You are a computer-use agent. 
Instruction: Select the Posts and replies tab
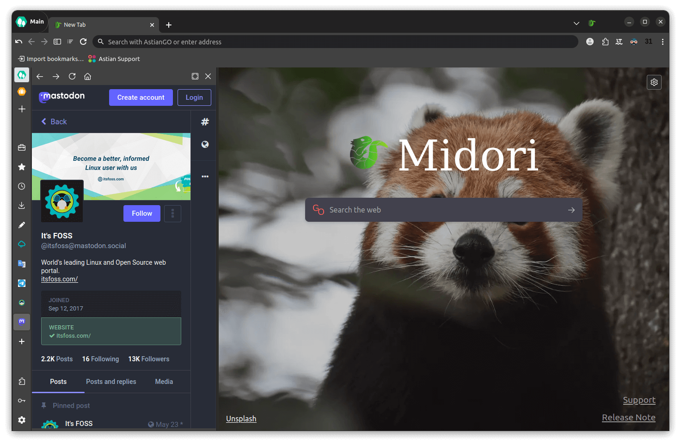111,382
